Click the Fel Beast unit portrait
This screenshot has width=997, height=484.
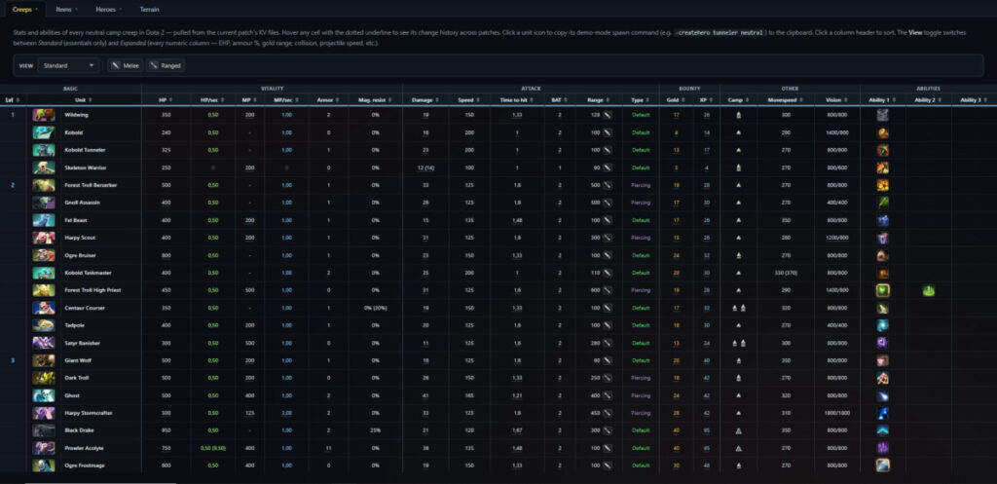tap(44, 220)
